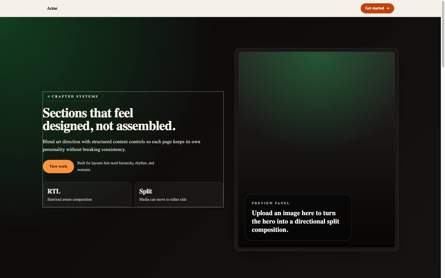Click the RTL feature card
Viewport: 445px width, 278px height.
click(x=87, y=195)
